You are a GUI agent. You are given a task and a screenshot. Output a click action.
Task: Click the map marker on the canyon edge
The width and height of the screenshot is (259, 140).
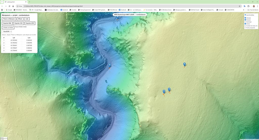pos(110,65)
